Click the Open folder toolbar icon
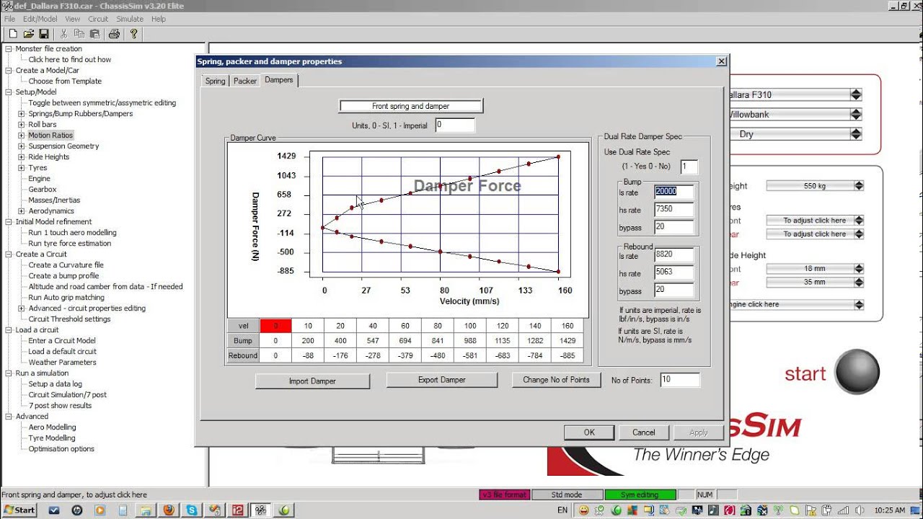The height and width of the screenshot is (519, 923). 29,34
